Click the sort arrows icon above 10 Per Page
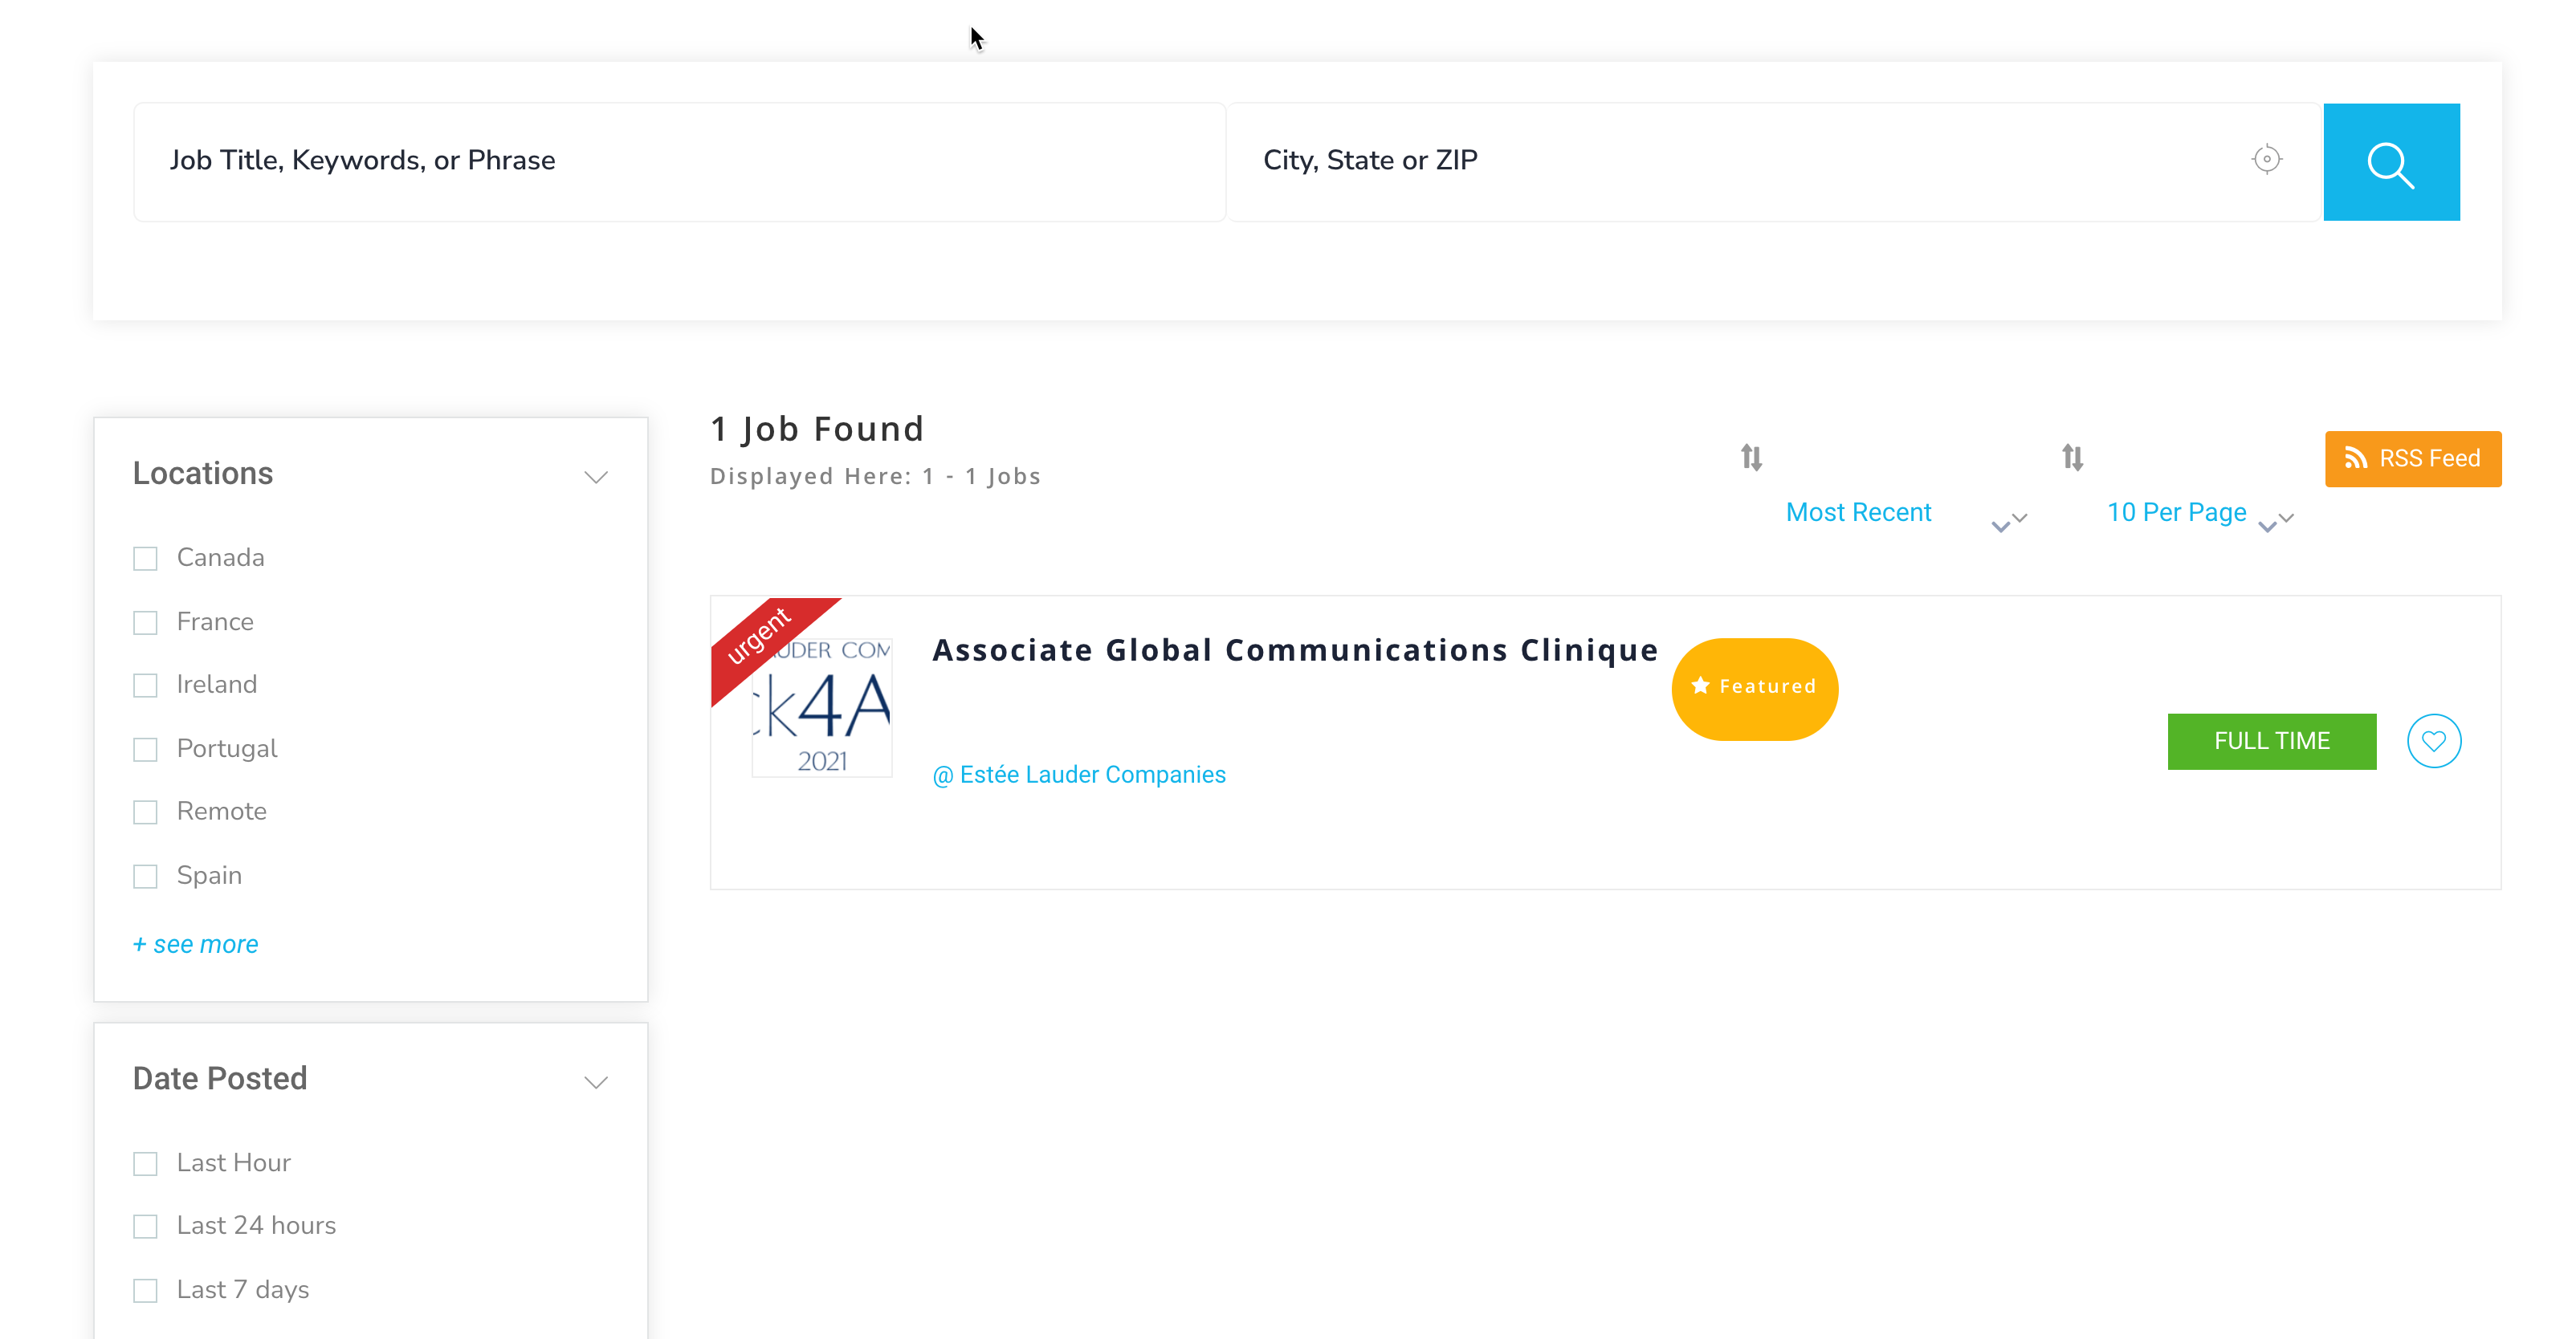Image resolution: width=2576 pixels, height=1339 pixels. 2072,458
